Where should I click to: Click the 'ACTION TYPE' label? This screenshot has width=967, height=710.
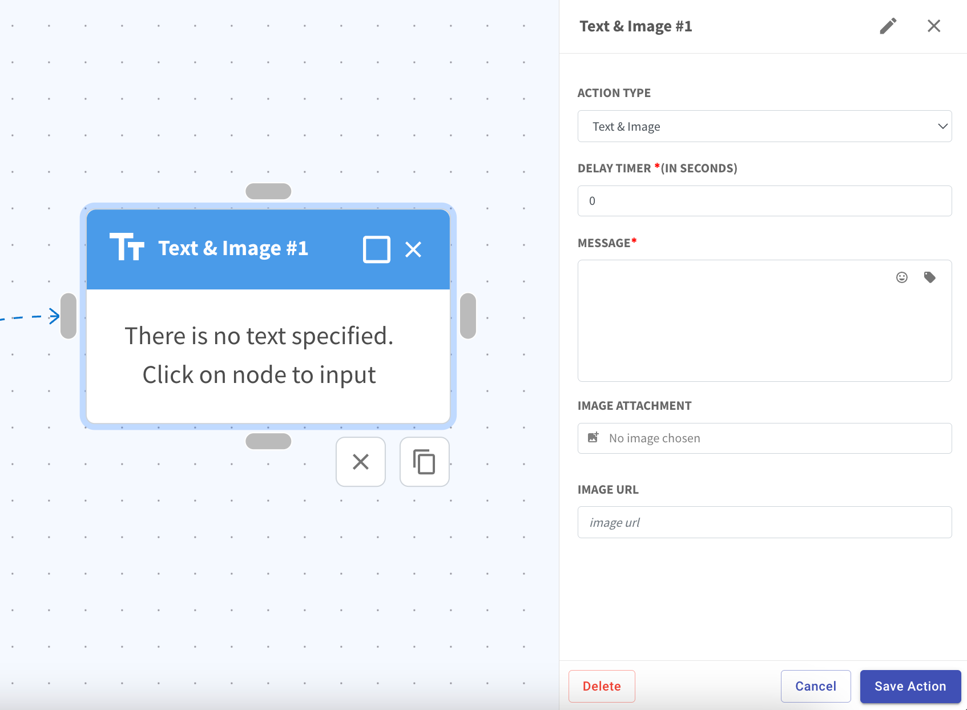[x=614, y=93]
